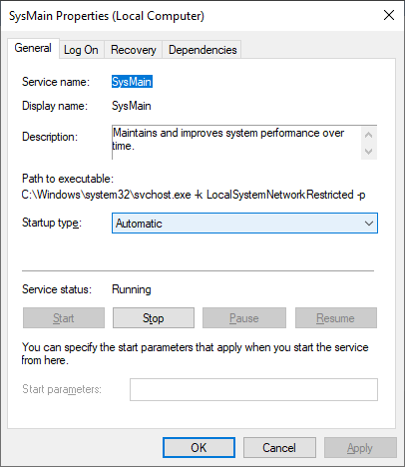Screen dimensions: 405x467
Task: Click the greyed-out Start button
Action: pos(64,318)
